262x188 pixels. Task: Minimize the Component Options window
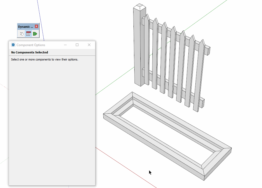tap(65, 45)
